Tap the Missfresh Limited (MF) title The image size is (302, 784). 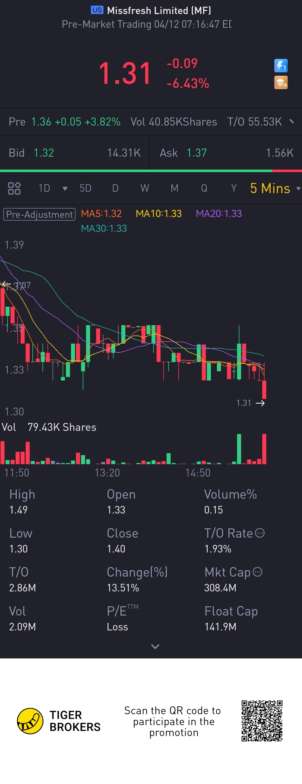(159, 10)
